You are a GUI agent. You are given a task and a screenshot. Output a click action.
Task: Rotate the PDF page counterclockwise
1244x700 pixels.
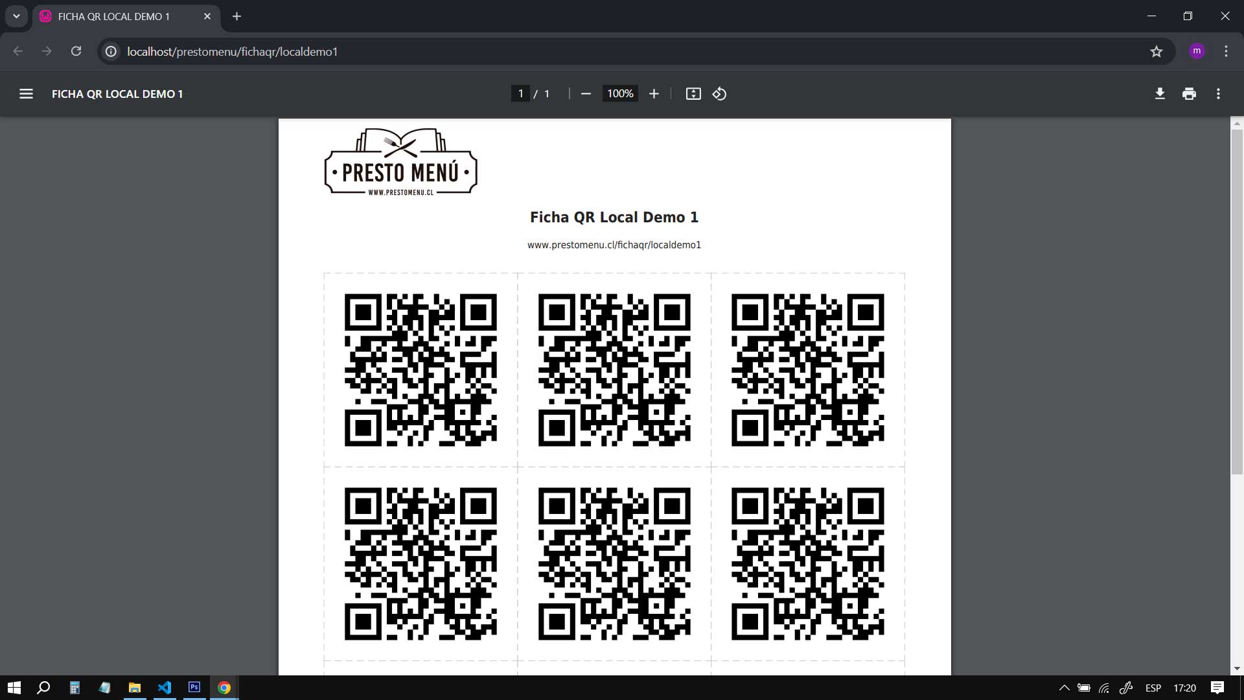coord(719,94)
